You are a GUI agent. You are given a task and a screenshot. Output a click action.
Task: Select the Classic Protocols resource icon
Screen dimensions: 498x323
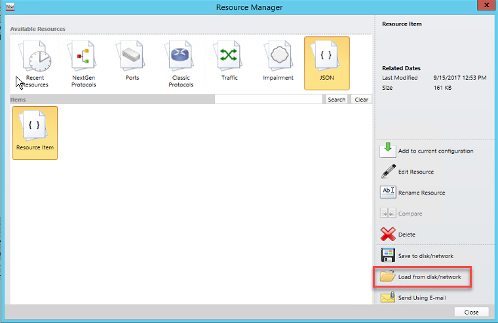pos(181,63)
